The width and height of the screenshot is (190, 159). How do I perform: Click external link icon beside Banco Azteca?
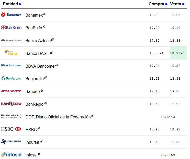[x=53, y=40]
